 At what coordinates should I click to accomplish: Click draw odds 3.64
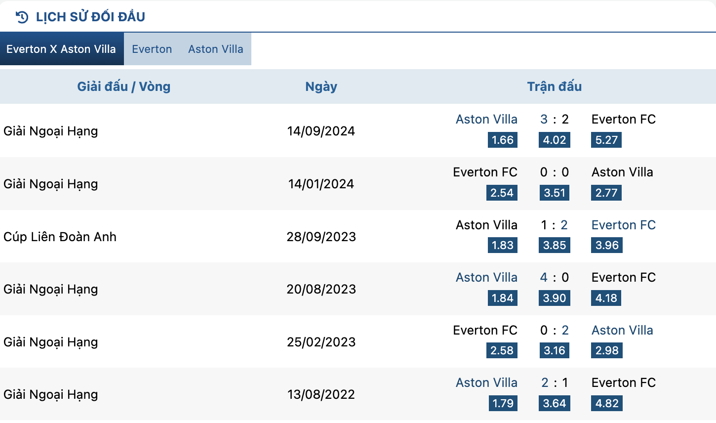point(555,403)
